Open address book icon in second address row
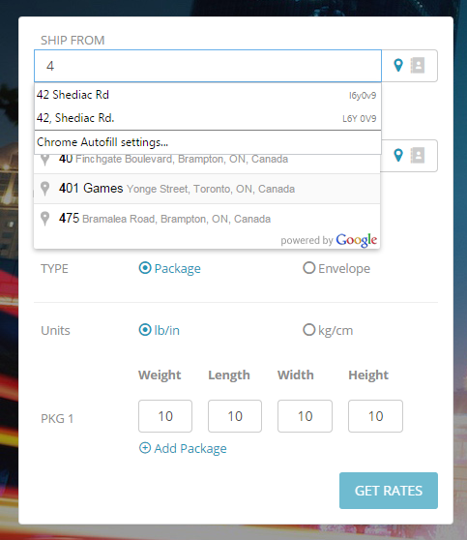Image resolution: width=467 pixels, height=540 pixels. click(418, 155)
